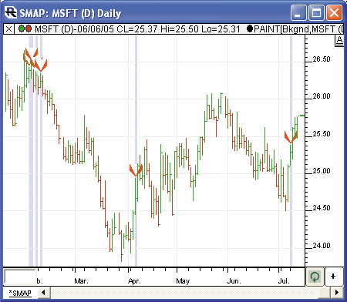The image size is (347, 302).
Task: Select the *SMAP tab
Action: click(x=20, y=293)
